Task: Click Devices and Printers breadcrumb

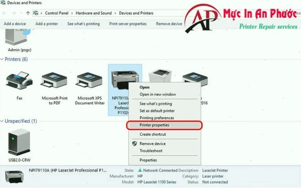Action: pyautogui.click(x=136, y=13)
